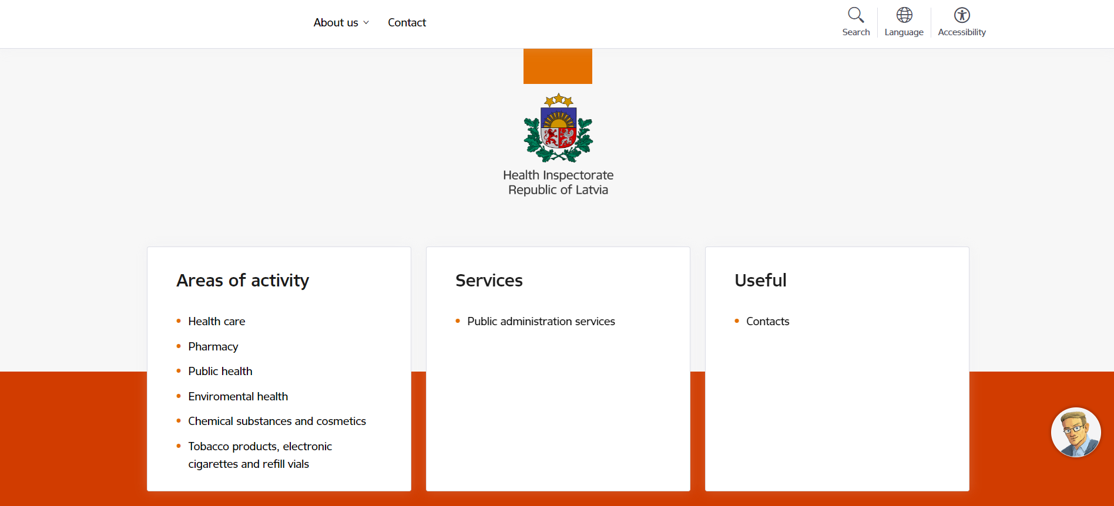Click the Latvia coat of arms logo

[x=558, y=127]
